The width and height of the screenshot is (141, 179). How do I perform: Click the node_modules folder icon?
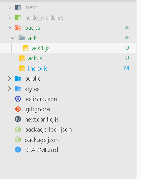[18, 17]
